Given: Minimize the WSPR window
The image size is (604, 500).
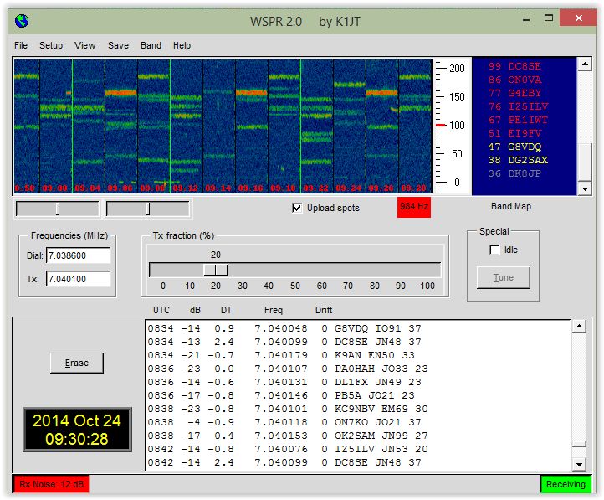Looking at the screenshot, I should pos(526,18).
